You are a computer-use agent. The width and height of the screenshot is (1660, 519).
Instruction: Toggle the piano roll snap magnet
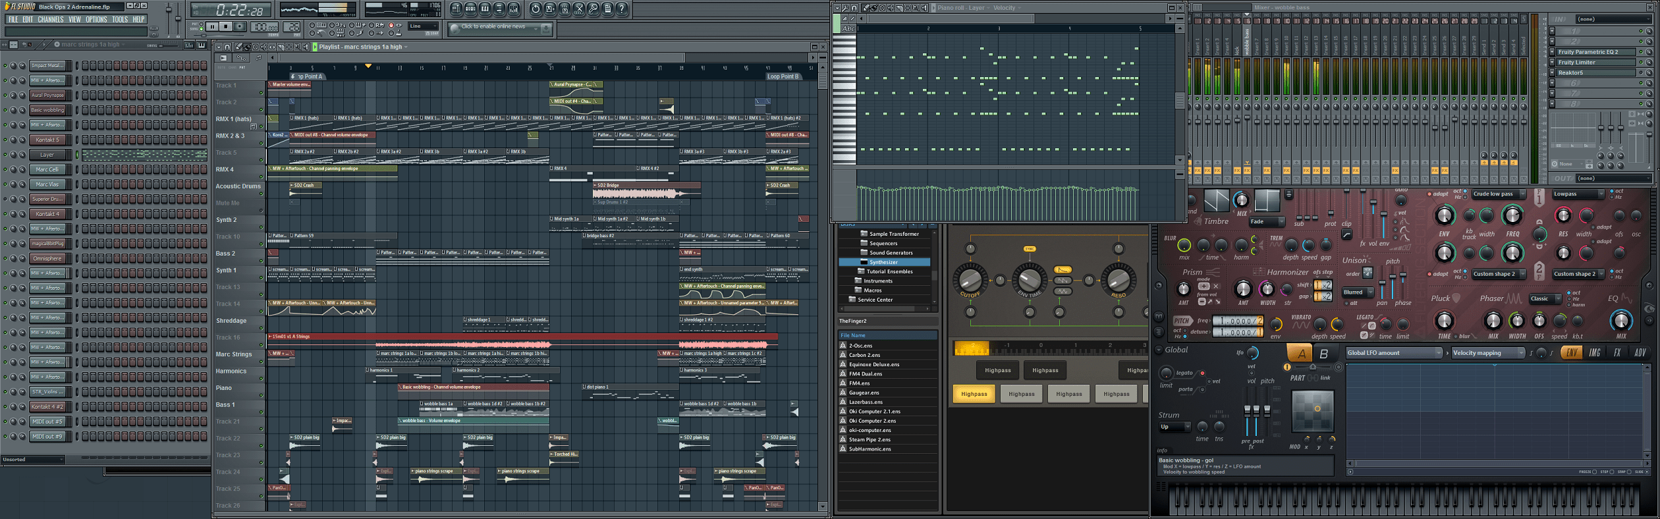click(854, 8)
